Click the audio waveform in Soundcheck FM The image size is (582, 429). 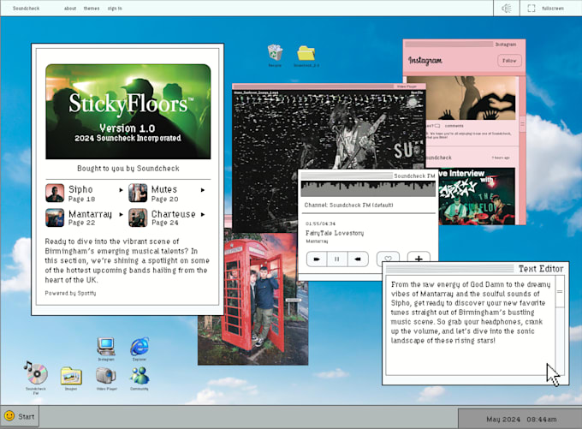pos(368,188)
